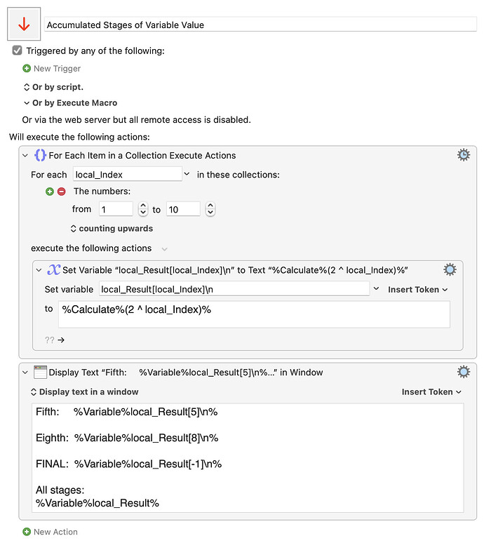484x543 pixels.
Task: Open the Set Variable gear menu
Action: click(x=450, y=269)
